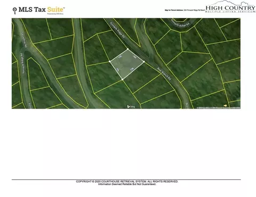256x197 pixels.
Task: Click the Pinnacle Ridge Rd label above highlighted parcel
Action: pyautogui.click(x=117, y=30)
